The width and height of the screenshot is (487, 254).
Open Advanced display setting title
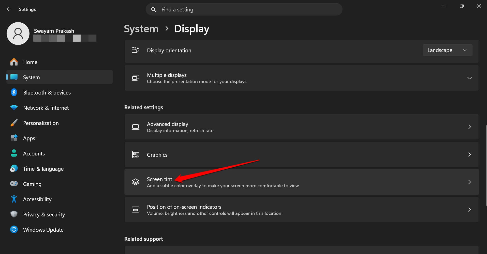click(x=168, y=124)
